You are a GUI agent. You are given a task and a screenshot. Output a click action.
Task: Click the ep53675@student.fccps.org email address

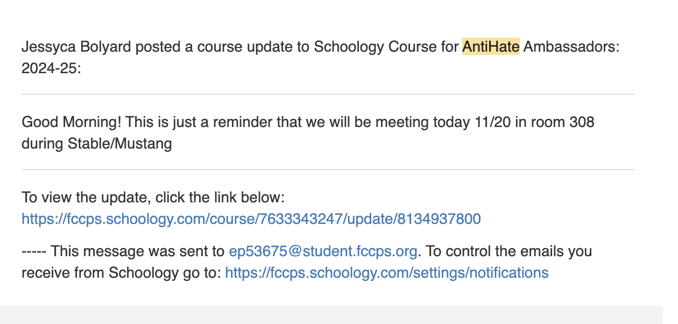(323, 251)
